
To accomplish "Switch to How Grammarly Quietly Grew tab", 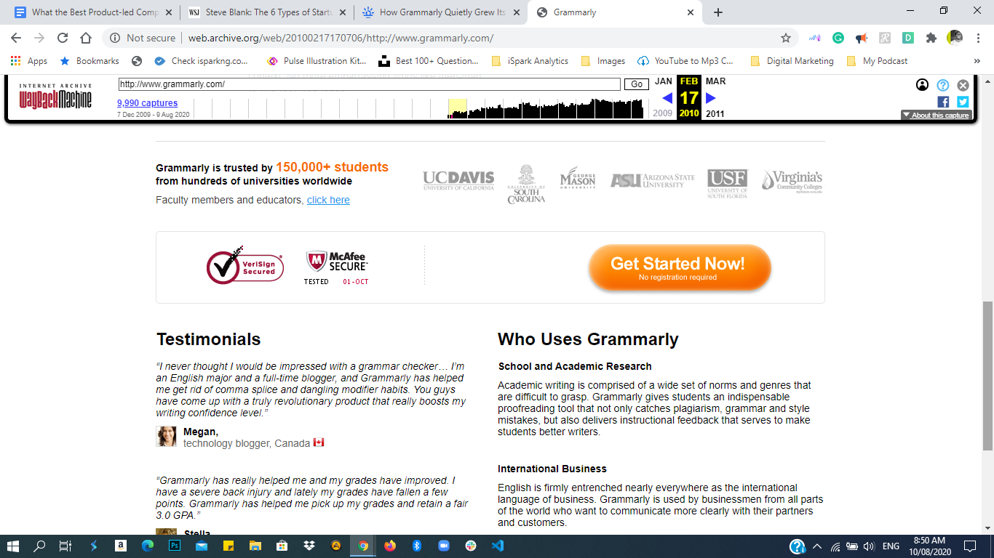I will tap(442, 12).
